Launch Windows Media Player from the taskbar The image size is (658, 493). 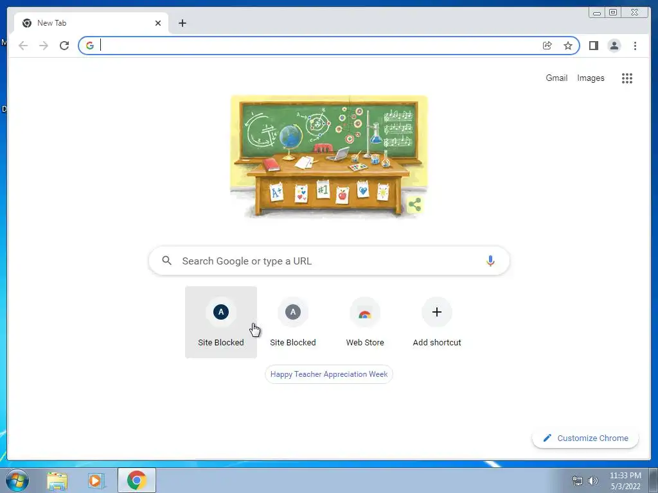coord(96,481)
